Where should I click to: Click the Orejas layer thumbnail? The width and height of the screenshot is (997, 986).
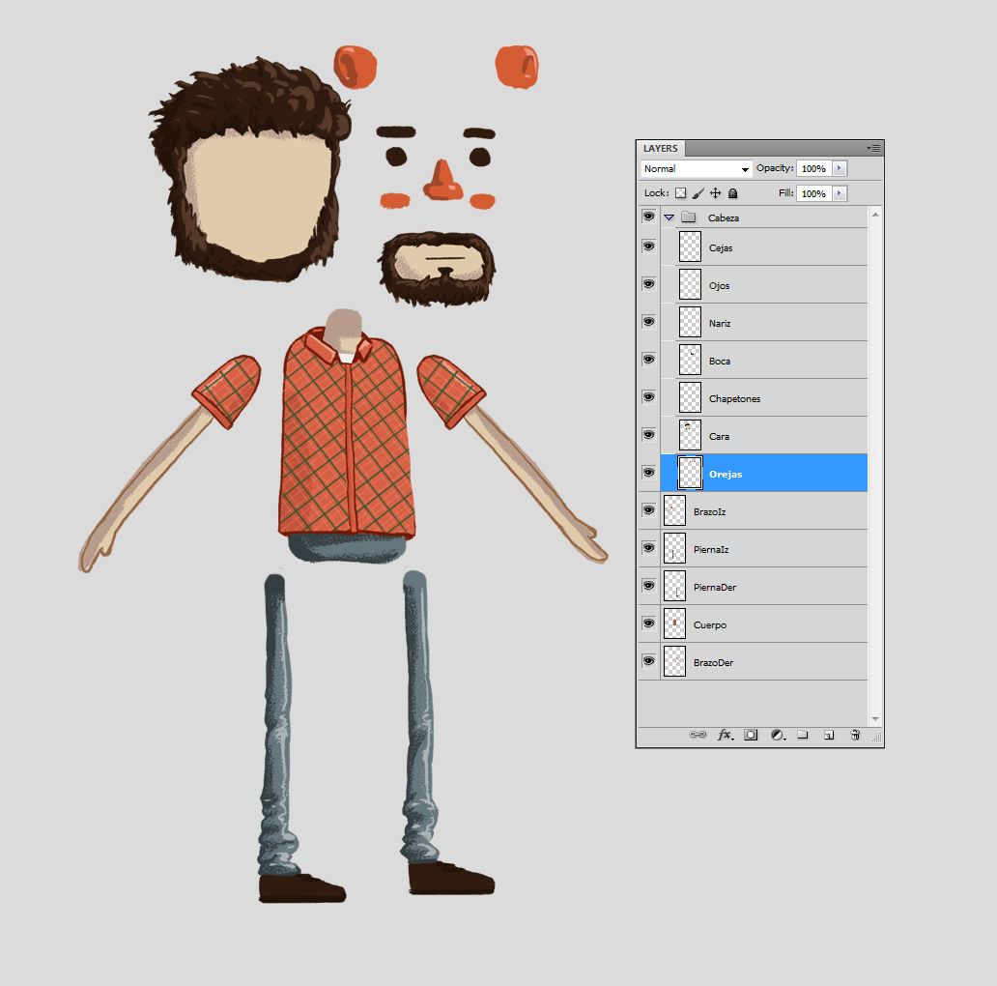point(690,473)
